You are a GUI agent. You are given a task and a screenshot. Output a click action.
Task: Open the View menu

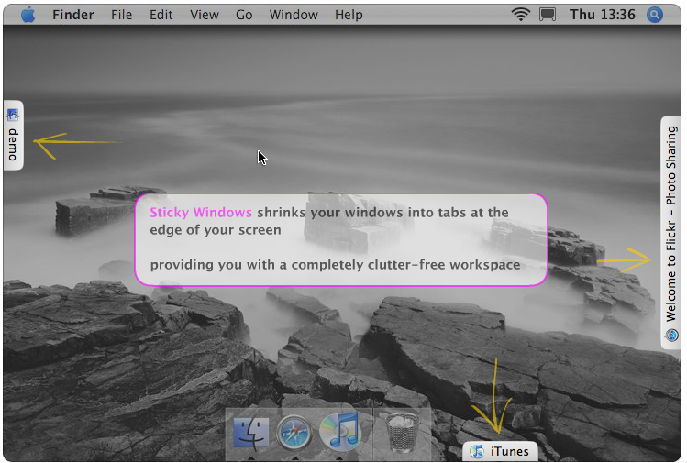coord(204,15)
